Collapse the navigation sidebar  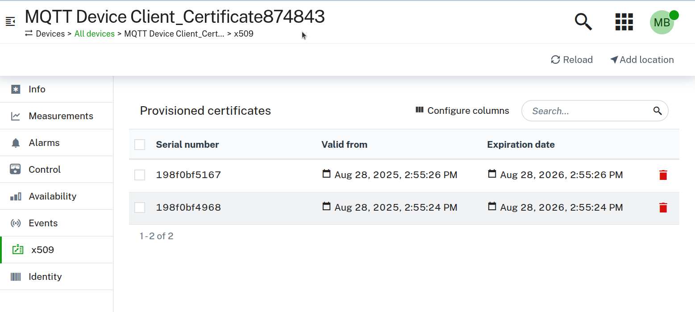click(10, 20)
